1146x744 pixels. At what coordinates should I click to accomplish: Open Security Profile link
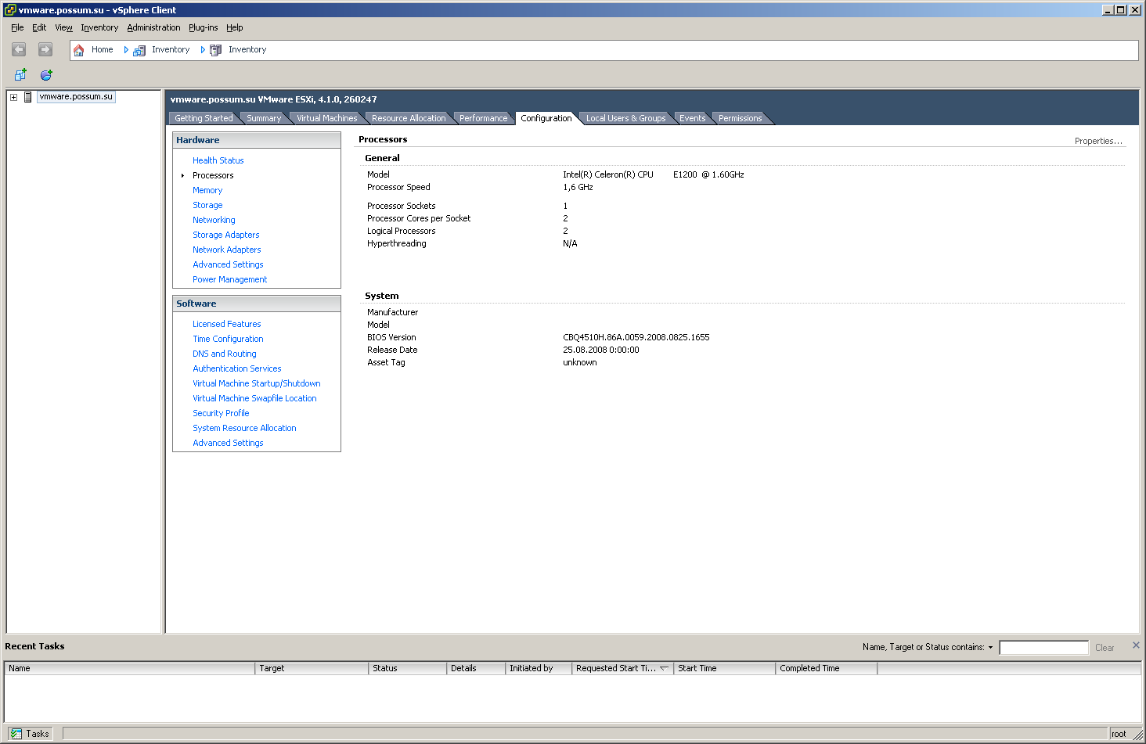click(221, 413)
